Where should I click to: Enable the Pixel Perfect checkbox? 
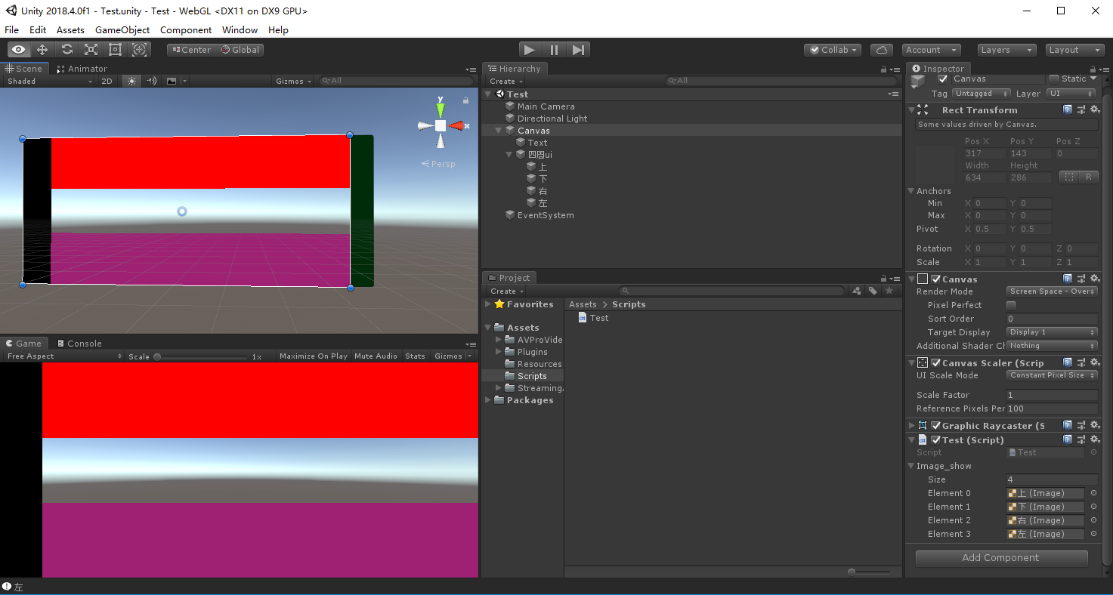click(1011, 304)
